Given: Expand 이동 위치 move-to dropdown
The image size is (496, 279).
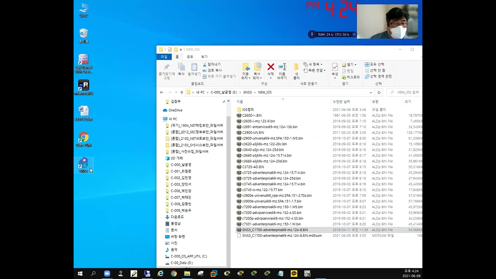Looking at the screenshot, I should click(x=246, y=76).
